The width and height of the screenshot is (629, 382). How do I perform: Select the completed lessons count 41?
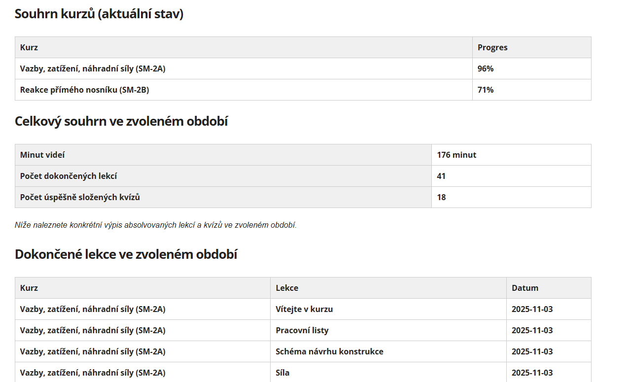coord(511,176)
